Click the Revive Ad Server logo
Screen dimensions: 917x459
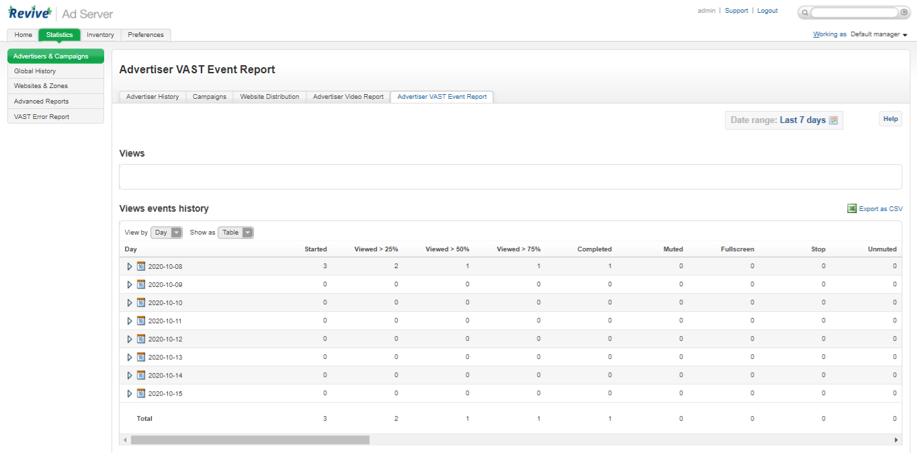60,13
